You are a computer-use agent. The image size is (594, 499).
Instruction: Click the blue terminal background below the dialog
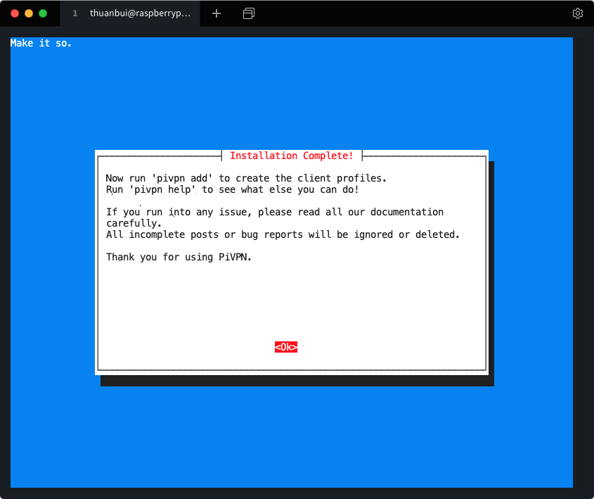(x=292, y=436)
